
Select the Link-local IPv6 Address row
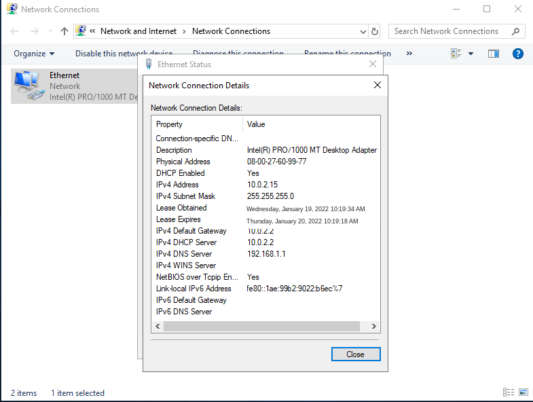point(265,289)
